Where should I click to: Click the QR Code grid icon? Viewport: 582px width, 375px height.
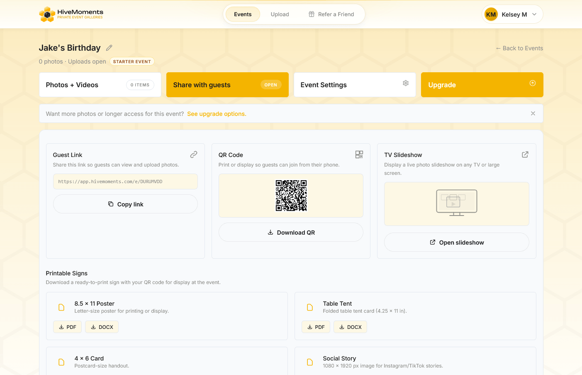359,154
